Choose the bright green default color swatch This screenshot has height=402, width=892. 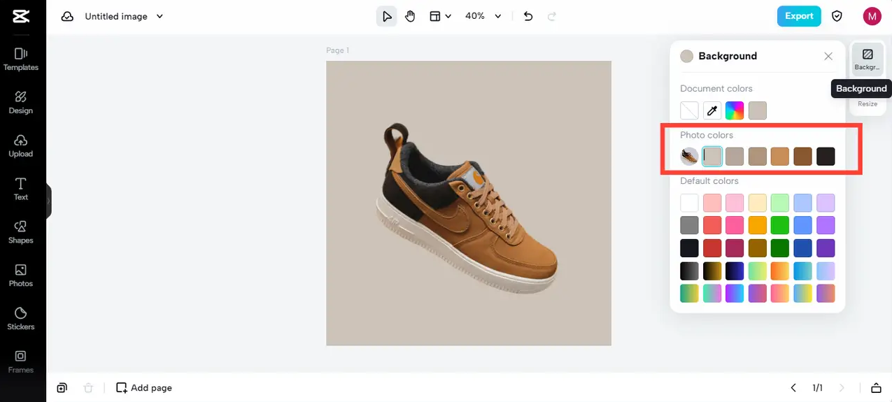[x=780, y=225]
